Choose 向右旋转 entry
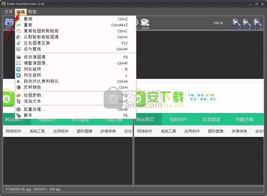Screen dimensions: 267x196 (x=75, y=69)
